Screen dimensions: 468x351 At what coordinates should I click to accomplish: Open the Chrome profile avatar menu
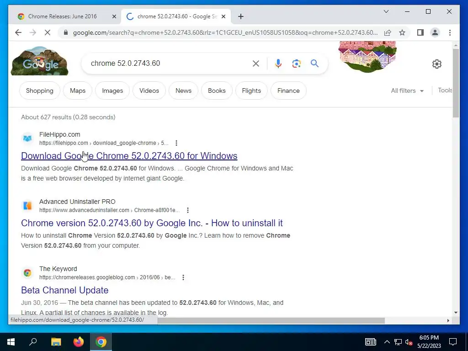point(435,32)
